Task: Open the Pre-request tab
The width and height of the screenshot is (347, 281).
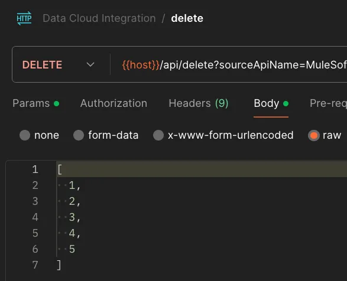Action: tap(329, 103)
